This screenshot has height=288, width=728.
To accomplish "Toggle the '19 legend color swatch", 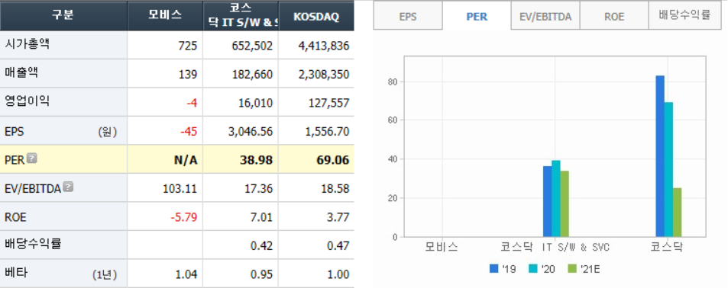I will point(494,268).
